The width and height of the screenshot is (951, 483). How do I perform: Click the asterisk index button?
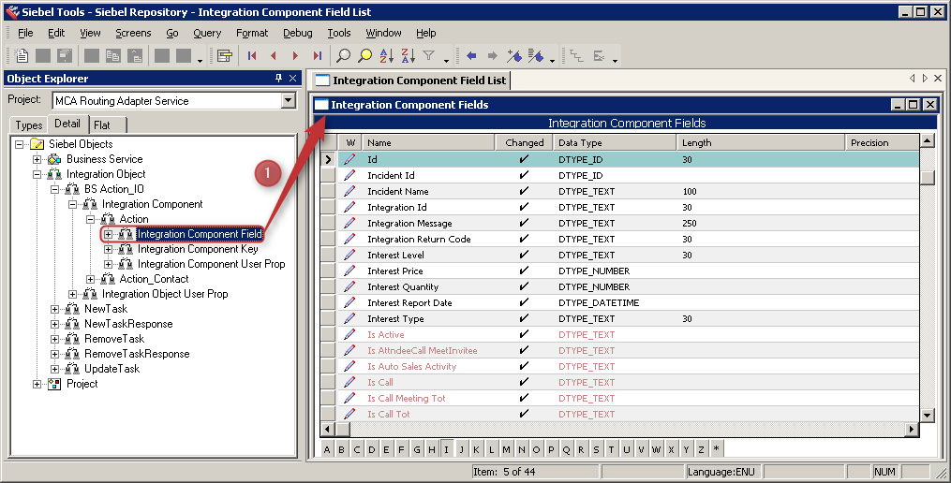[716, 449]
